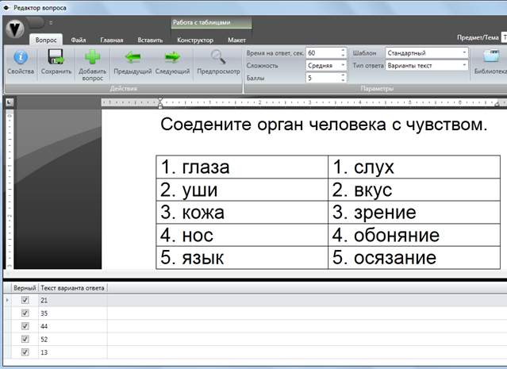Uncheck the checkbox for answer 21
Image resolution: width=507 pixels, height=369 pixels.
(25, 301)
